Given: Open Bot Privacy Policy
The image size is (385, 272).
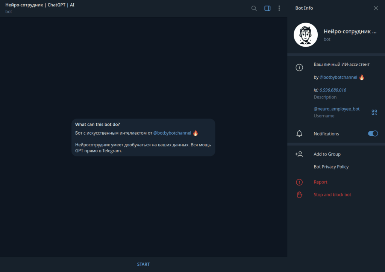Looking at the screenshot, I should (331, 167).
